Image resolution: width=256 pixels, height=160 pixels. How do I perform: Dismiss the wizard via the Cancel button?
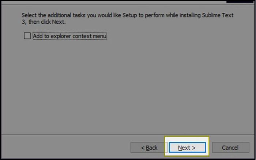click(230, 148)
